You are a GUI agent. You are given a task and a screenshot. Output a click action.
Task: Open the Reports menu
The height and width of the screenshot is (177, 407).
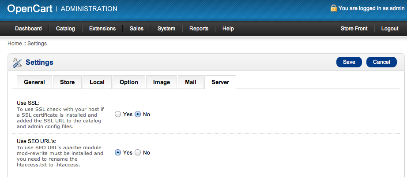199,29
